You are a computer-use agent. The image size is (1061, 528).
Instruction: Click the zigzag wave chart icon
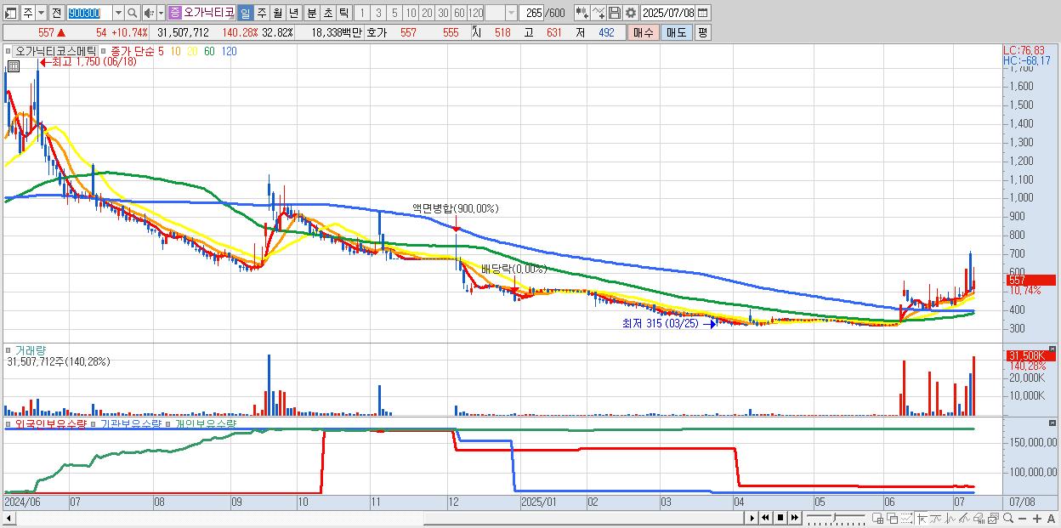click(x=950, y=518)
